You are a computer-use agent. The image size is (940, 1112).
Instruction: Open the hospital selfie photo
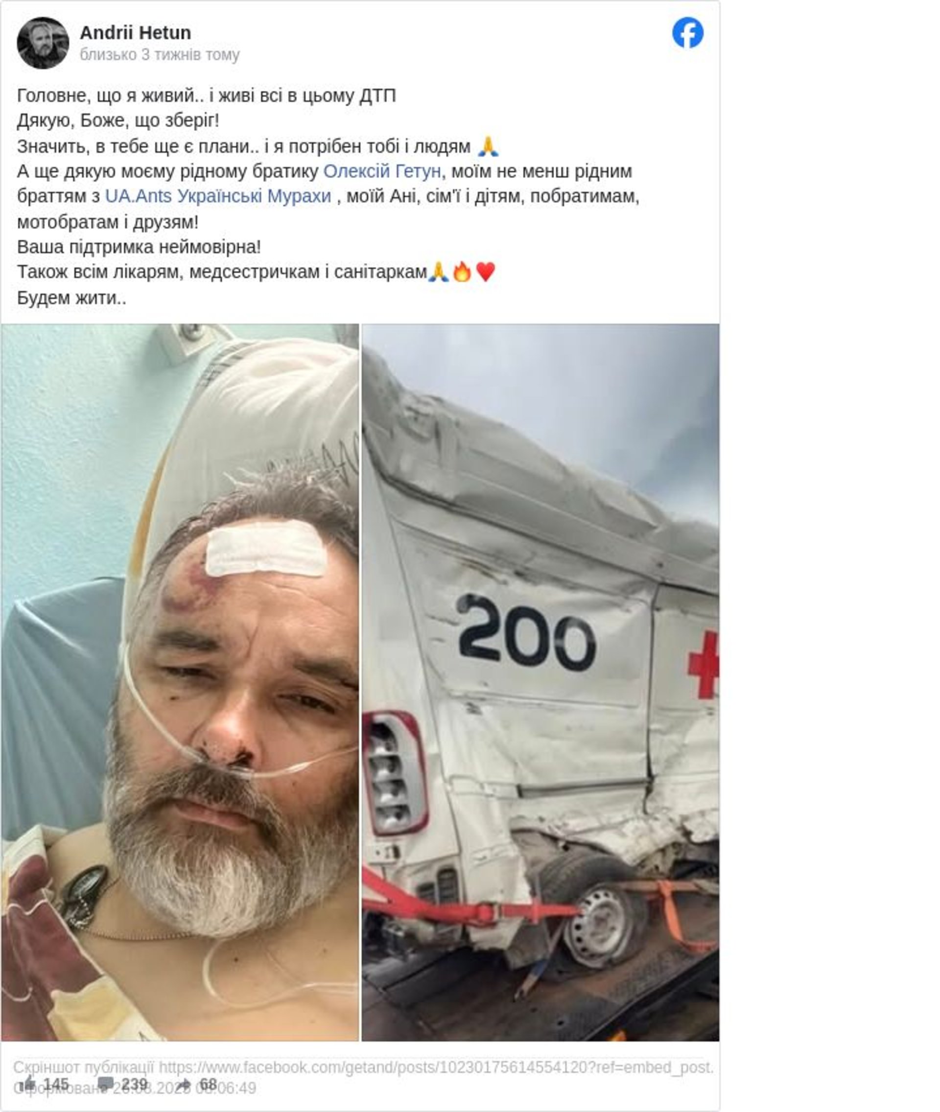click(x=180, y=682)
